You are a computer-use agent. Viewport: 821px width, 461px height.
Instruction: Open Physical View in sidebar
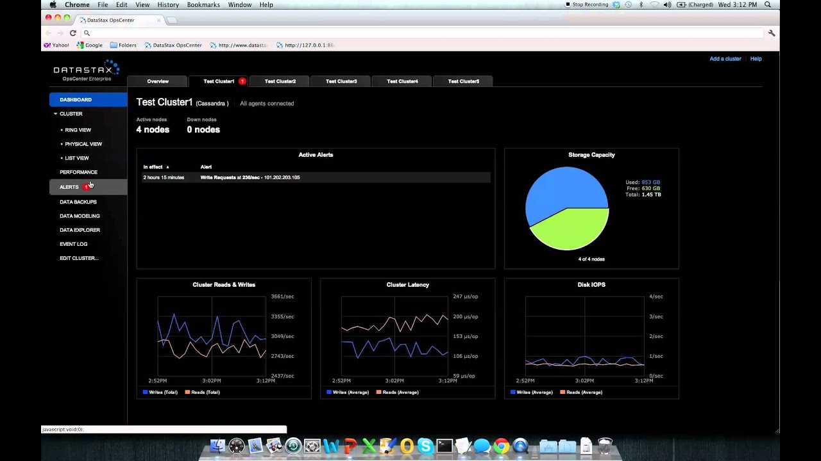coord(83,144)
